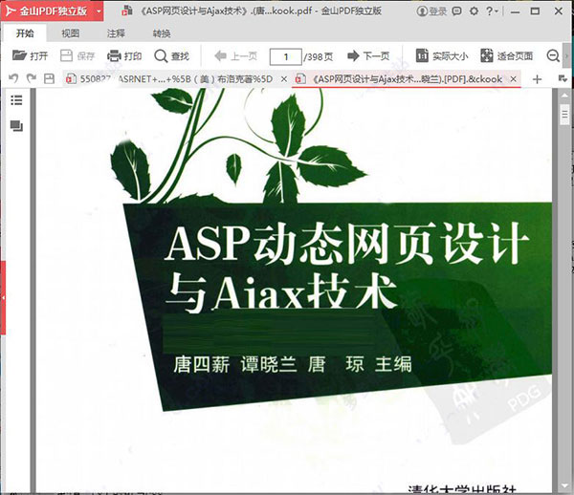Click the zoom out magnifier icon
This screenshot has width=574, height=495.
coord(553,56)
